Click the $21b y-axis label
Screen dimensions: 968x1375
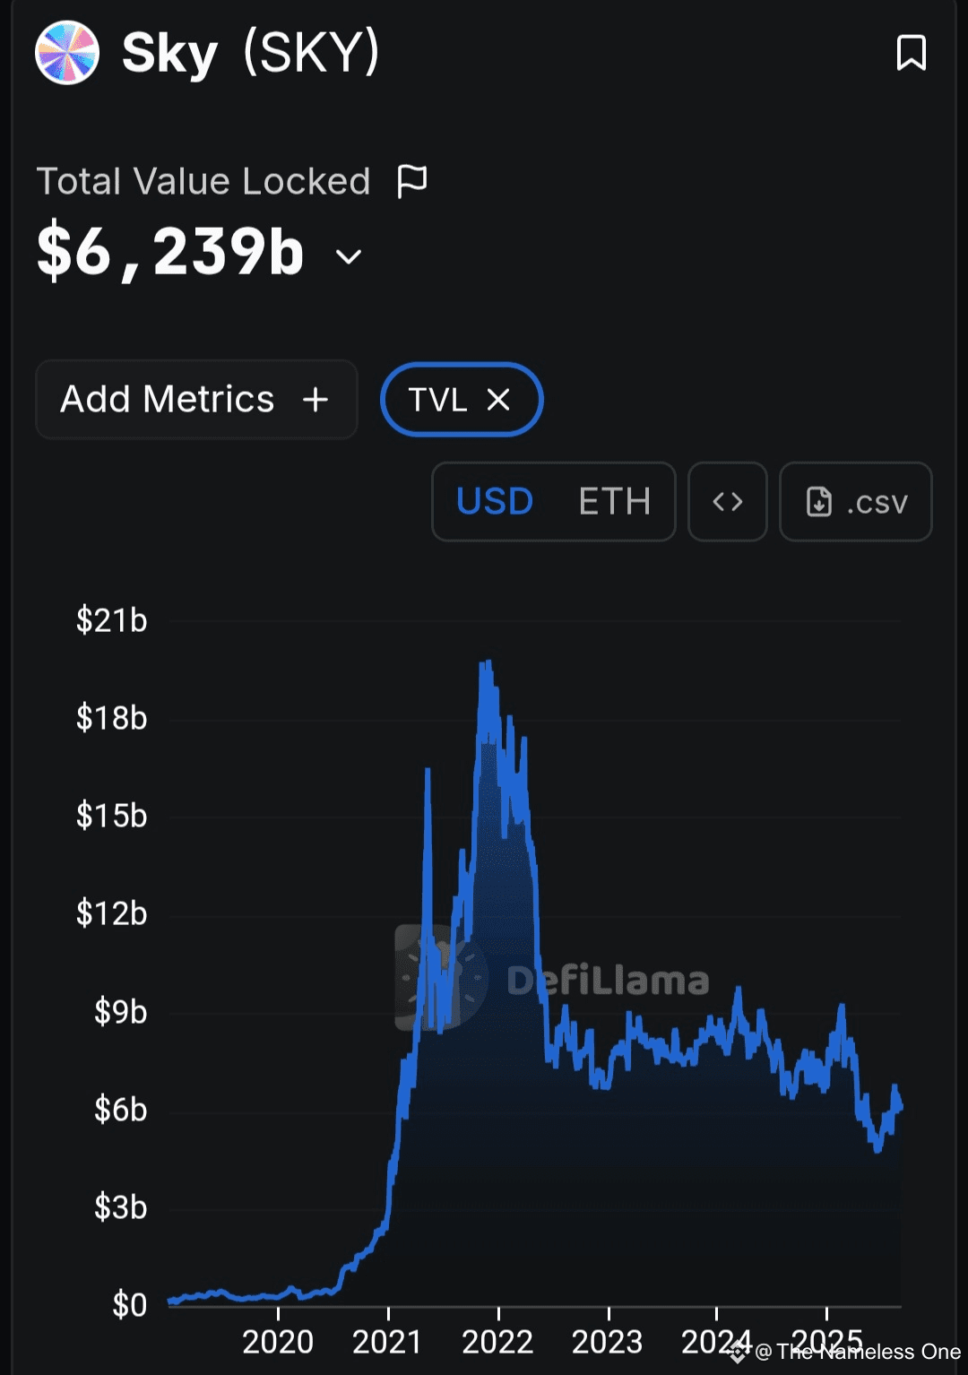[x=111, y=620]
